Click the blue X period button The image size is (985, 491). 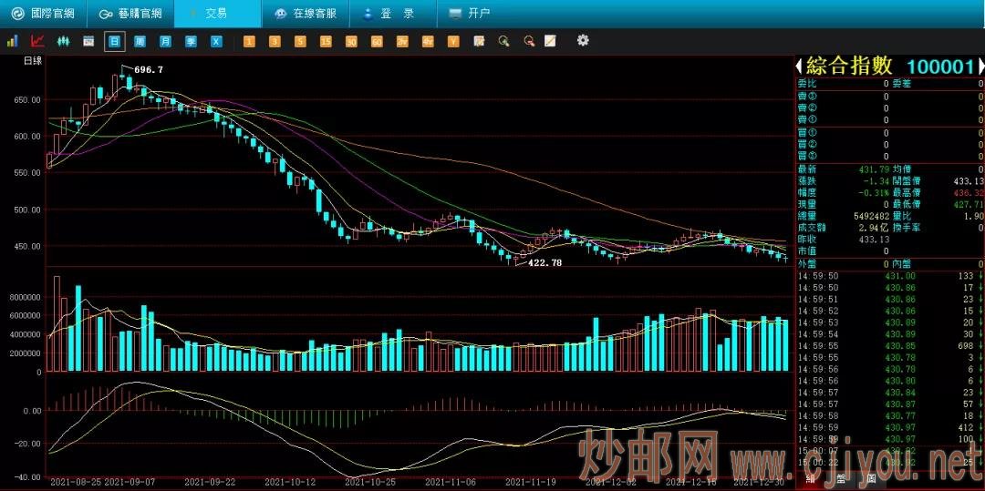[216, 41]
